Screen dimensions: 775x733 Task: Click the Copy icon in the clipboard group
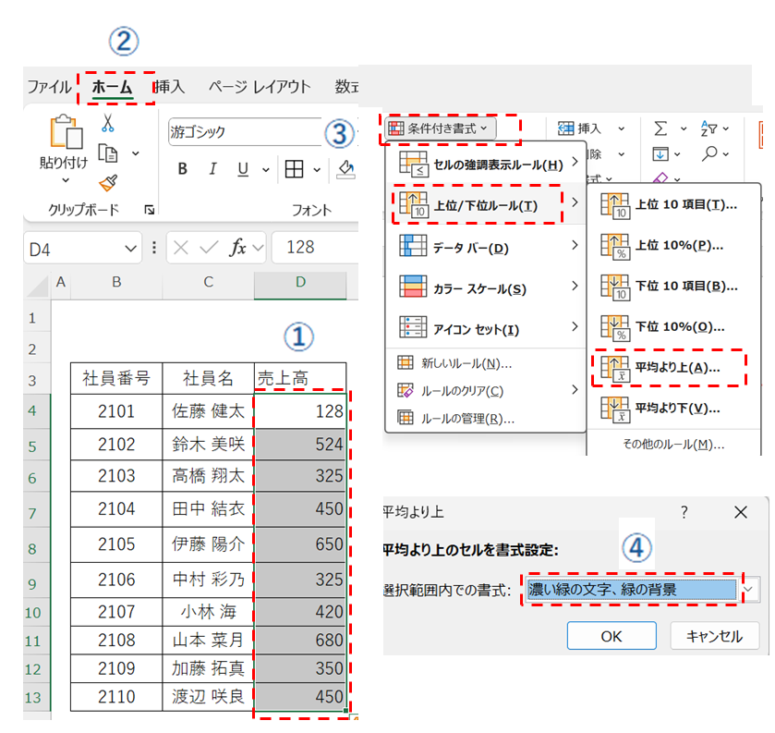tap(108, 153)
